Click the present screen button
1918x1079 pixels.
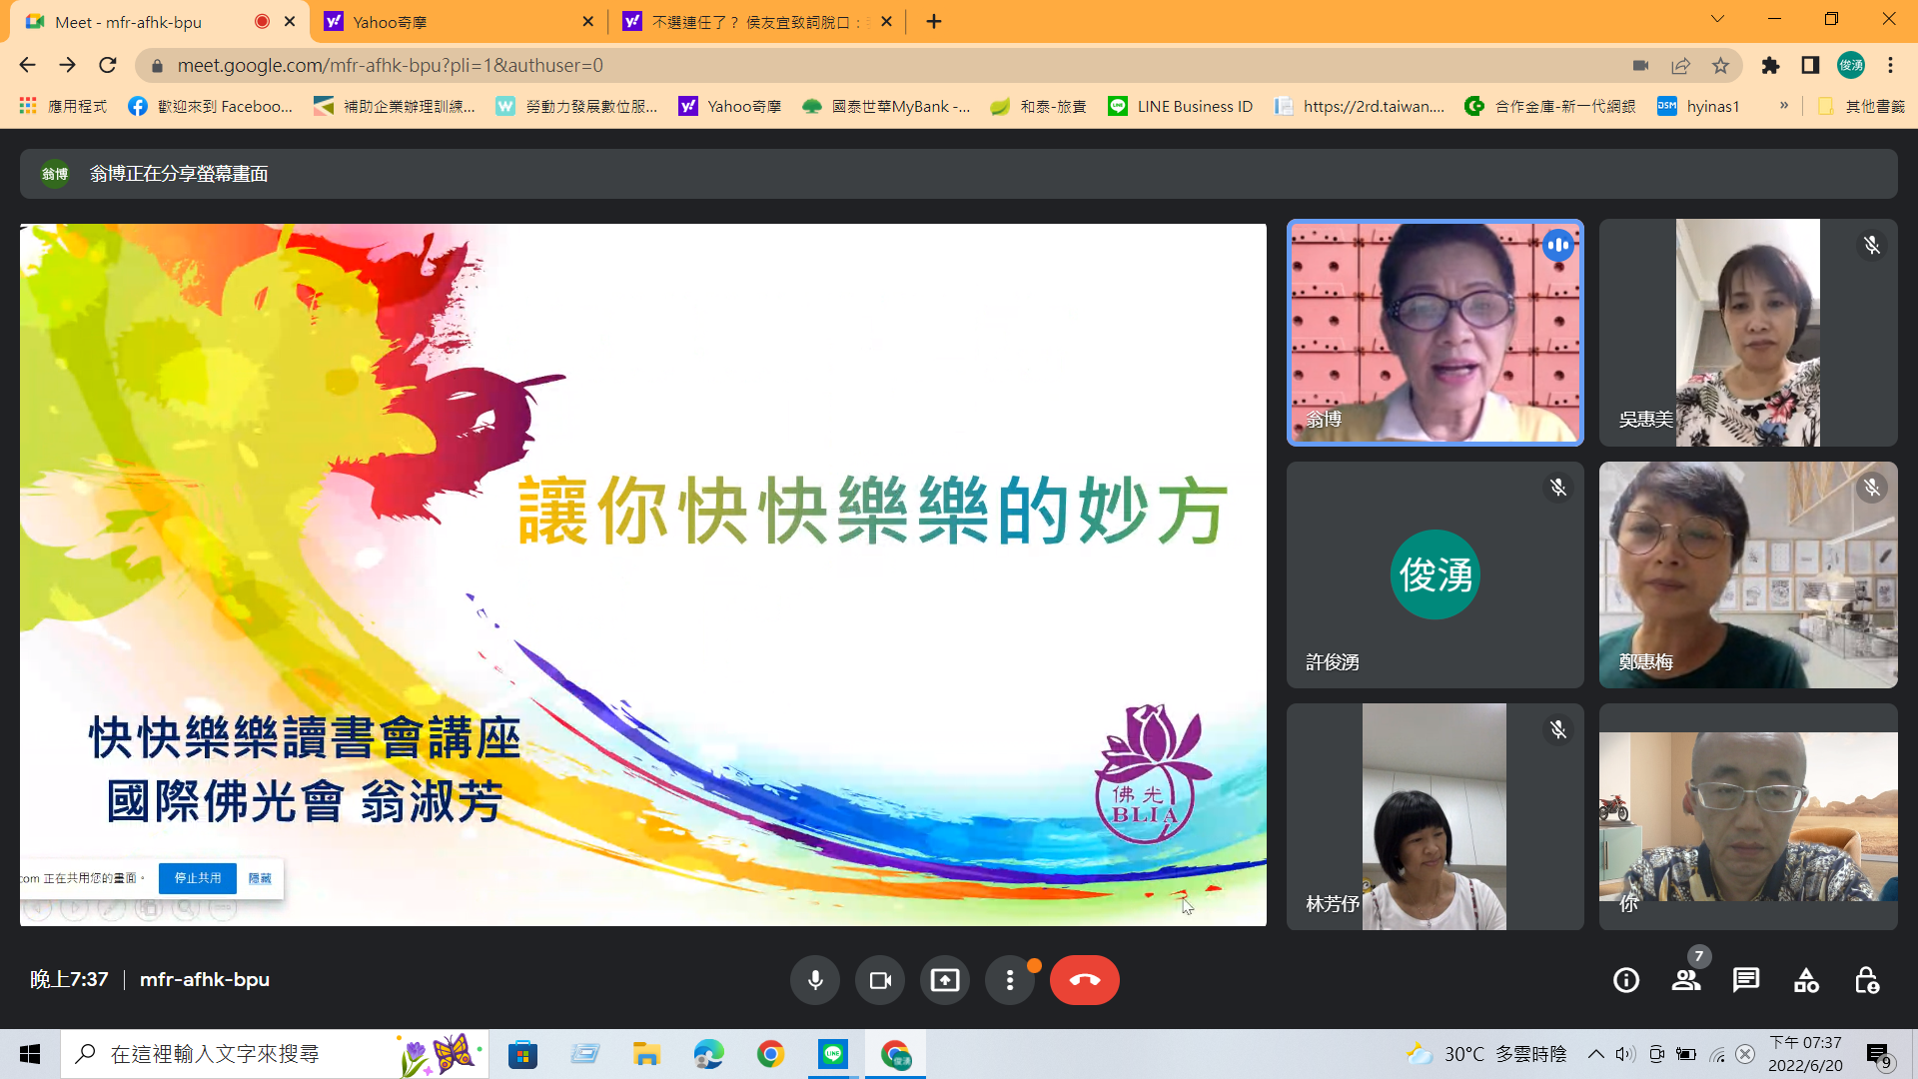point(945,980)
